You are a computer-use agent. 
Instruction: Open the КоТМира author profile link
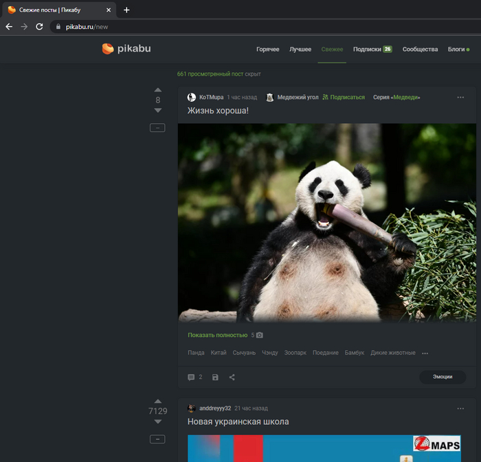click(212, 98)
